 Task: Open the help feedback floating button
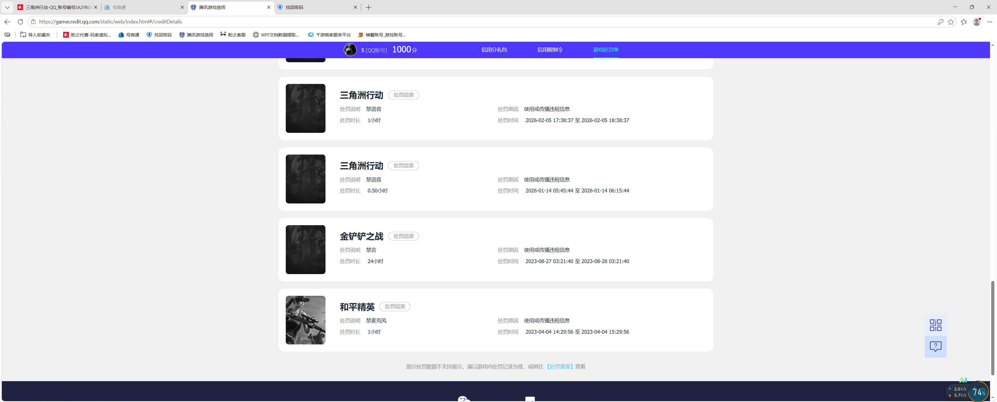936,347
